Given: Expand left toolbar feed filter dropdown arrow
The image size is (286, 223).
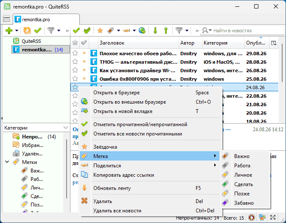Looking at the screenshot, I should point(59,31).
